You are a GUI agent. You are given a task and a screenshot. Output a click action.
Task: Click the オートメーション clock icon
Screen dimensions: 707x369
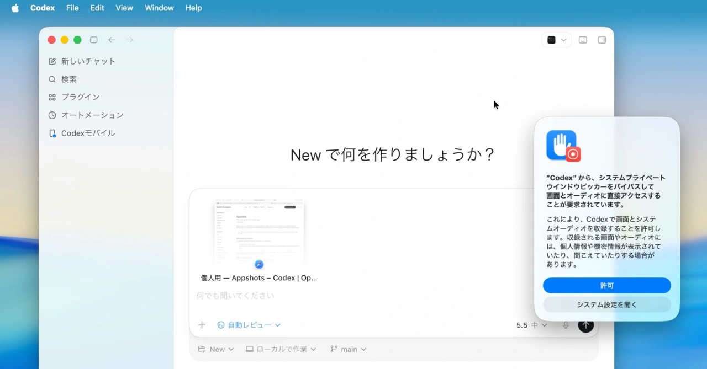pos(52,115)
